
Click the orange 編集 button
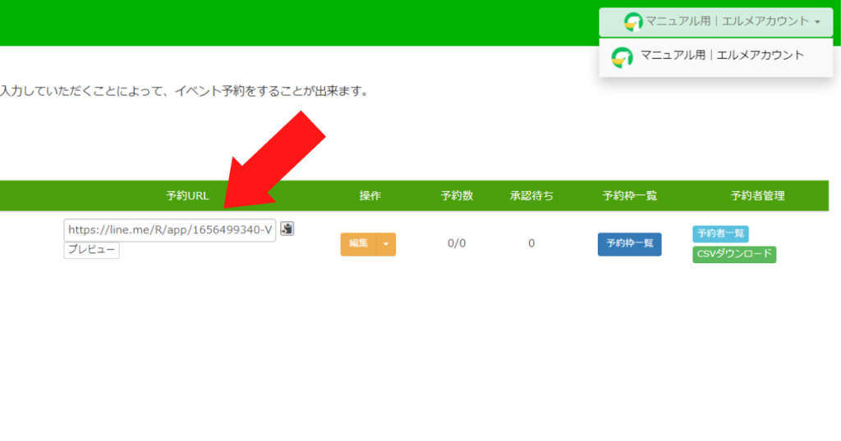(359, 244)
